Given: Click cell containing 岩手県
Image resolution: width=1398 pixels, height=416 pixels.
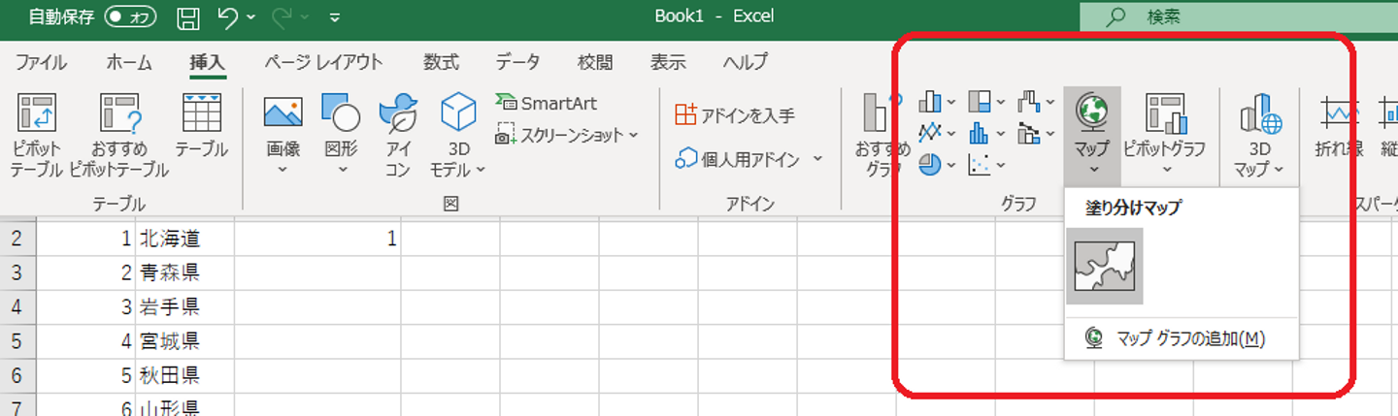Looking at the screenshot, I should pos(185,306).
